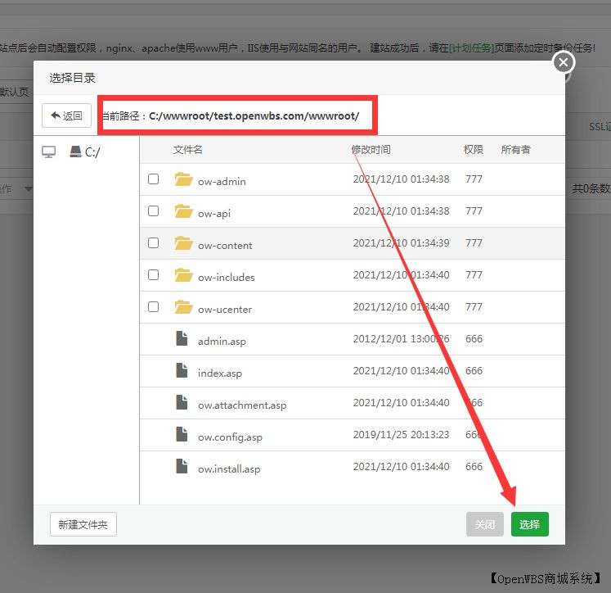Click the ow.config.asp file icon
Viewport: 611px width, 593px height.
point(182,436)
